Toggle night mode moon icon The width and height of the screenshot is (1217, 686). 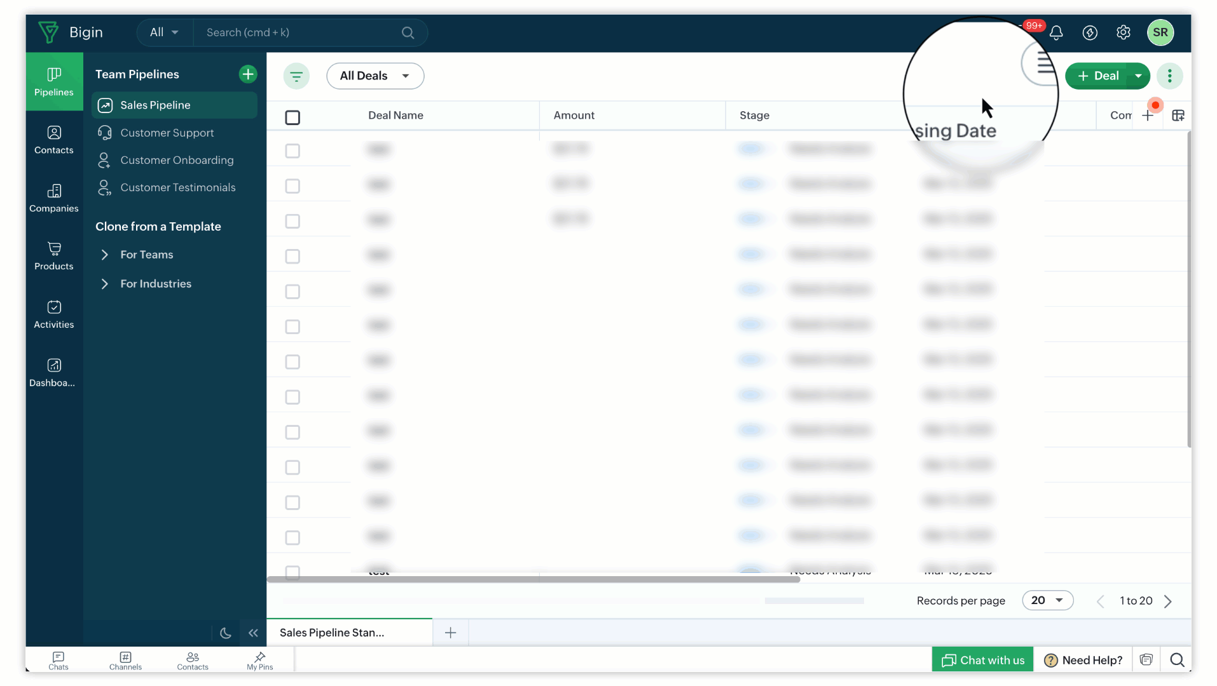pyautogui.click(x=225, y=633)
